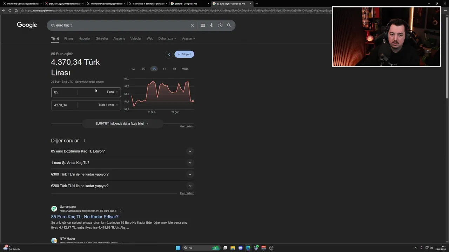Open 'EUR/TRY hakkında daha fazla bilgi'

coord(122,124)
